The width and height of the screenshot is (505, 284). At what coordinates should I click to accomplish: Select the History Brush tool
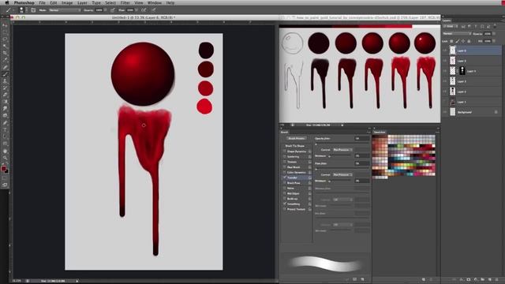[x=5, y=88]
